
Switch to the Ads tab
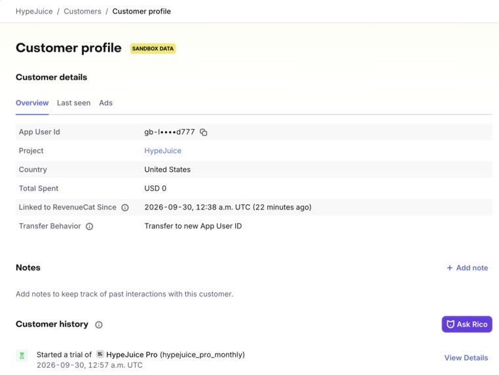105,103
